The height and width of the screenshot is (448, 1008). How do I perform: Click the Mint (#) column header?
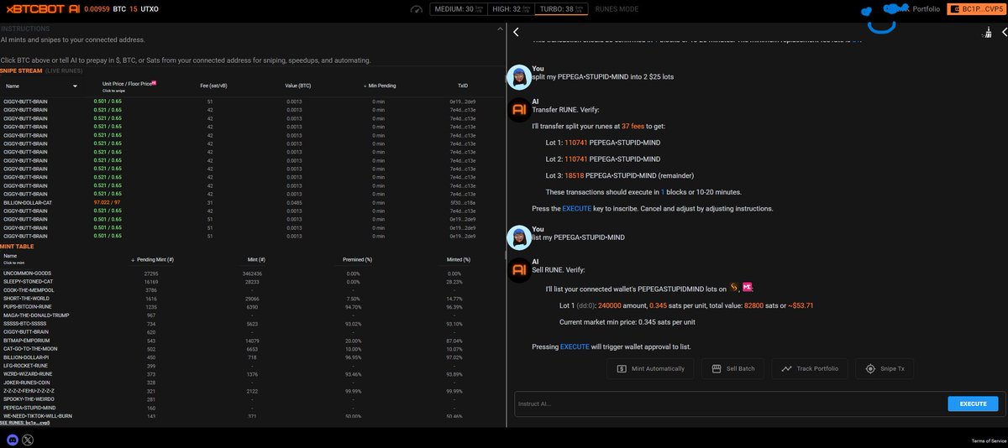click(257, 260)
